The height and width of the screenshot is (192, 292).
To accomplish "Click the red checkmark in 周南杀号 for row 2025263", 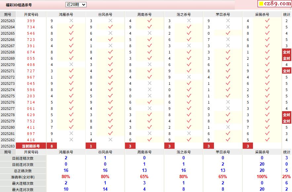I will pos(149,21).
